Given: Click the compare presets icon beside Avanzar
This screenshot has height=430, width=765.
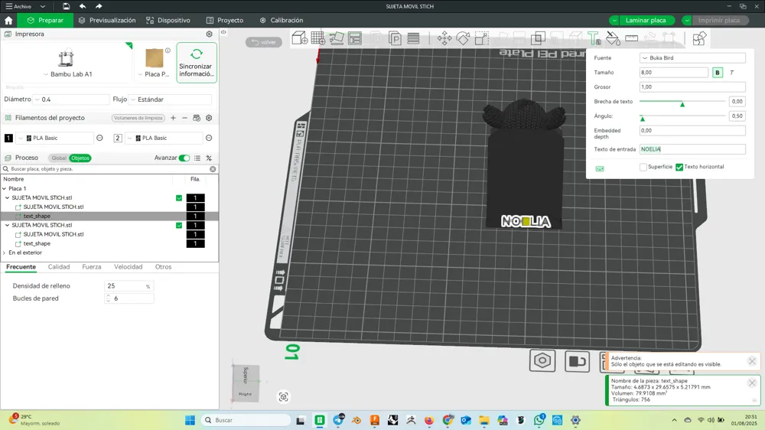Looking at the screenshot, I should click(209, 158).
